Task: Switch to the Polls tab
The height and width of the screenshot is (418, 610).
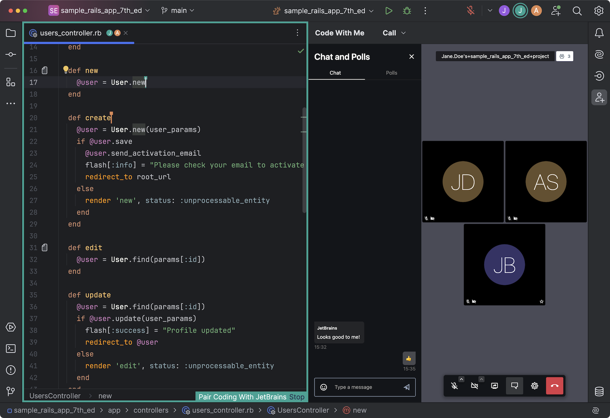Action: click(391, 73)
